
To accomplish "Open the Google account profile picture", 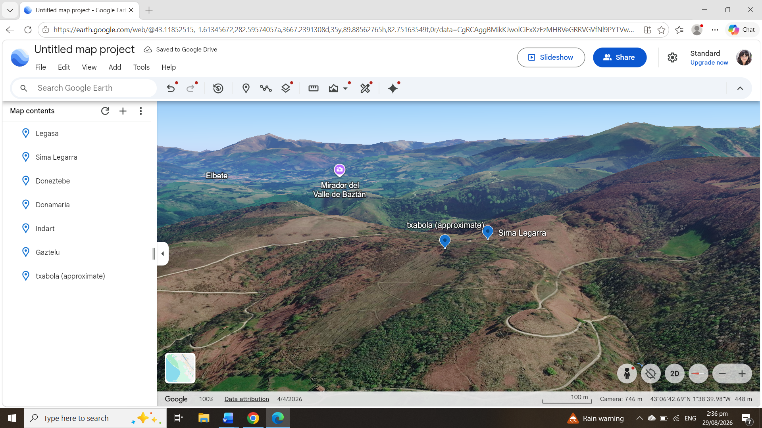I will (x=744, y=57).
